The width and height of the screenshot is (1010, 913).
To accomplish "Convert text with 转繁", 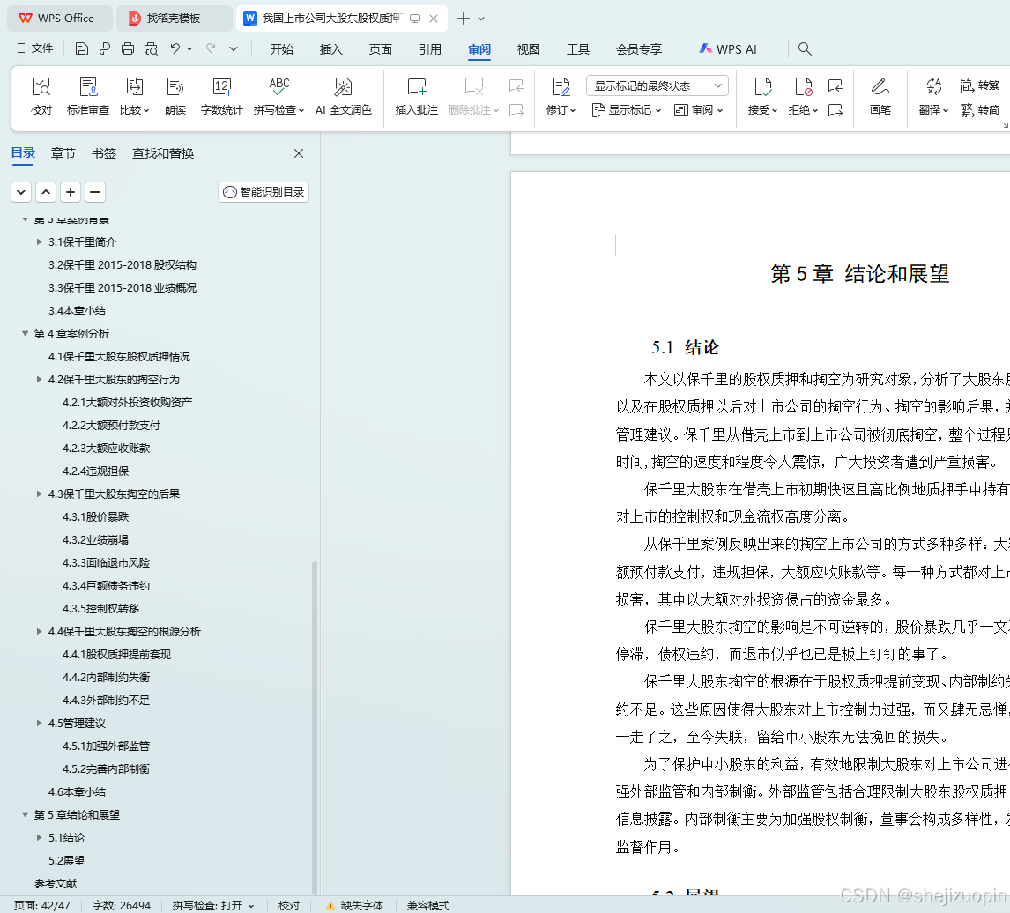I will pyautogui.click(x=979, y=85).
